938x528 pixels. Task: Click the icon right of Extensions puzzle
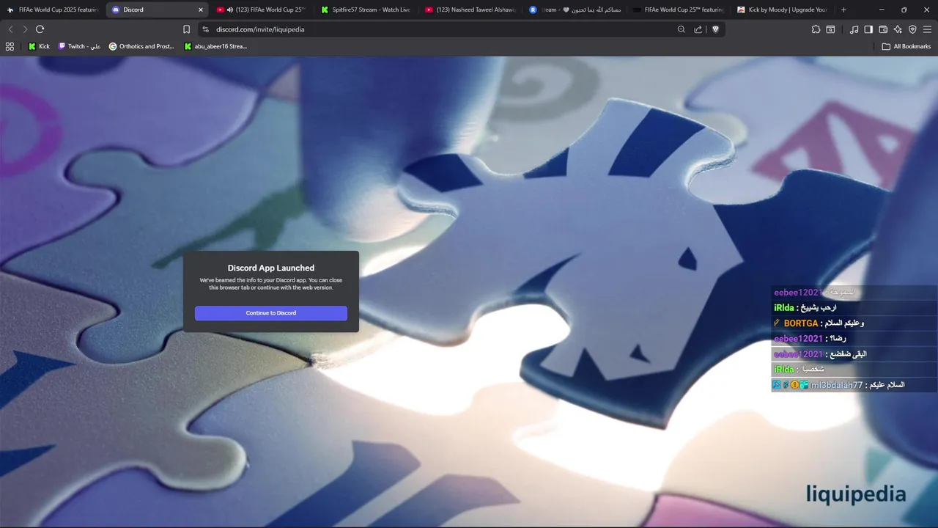[x=830, y=29]
